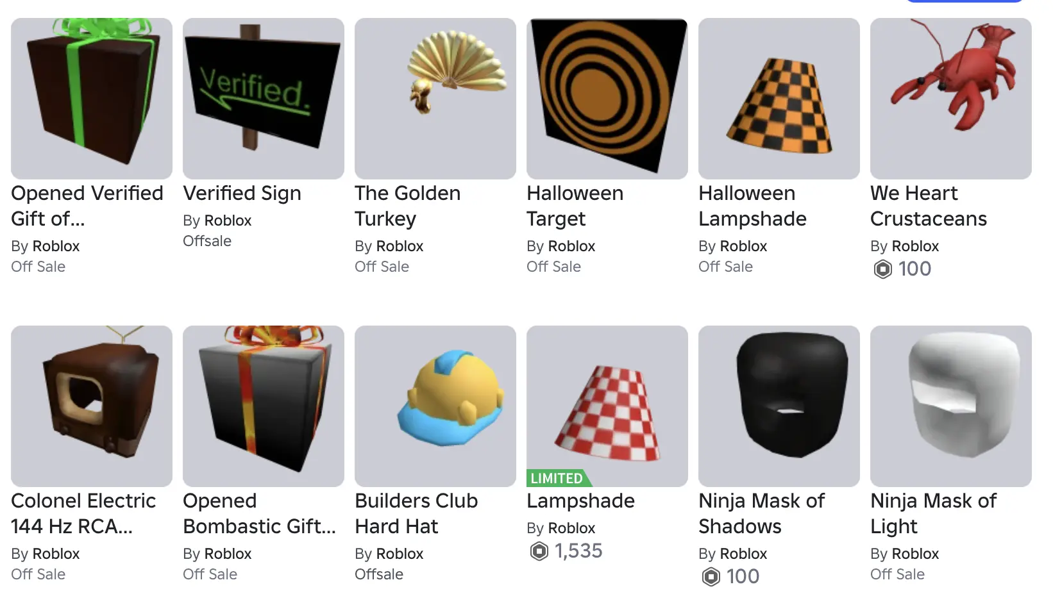Click the Robux icon under We Heart Crustaceans

point(883,269)
